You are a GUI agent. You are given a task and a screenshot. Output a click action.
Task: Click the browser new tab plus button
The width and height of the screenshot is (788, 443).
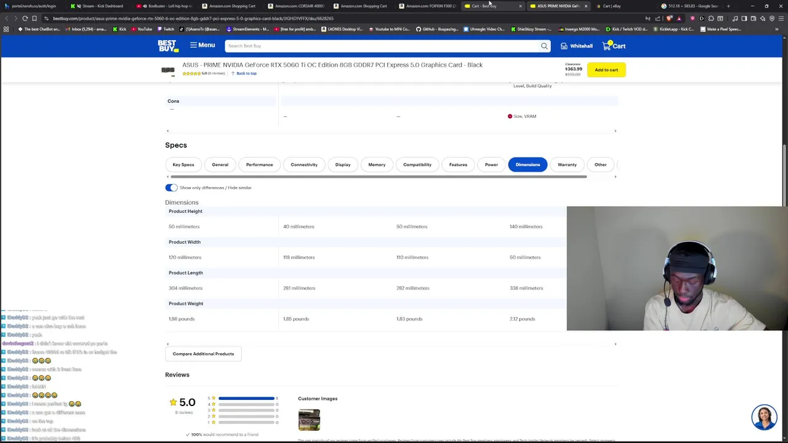point(728,6)
